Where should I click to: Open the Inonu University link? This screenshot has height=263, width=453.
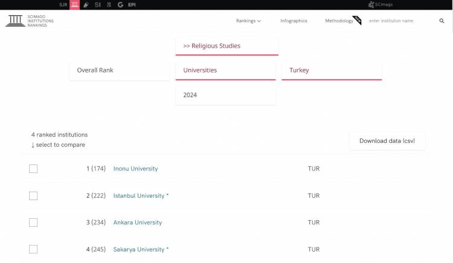[x=135, y=169]
